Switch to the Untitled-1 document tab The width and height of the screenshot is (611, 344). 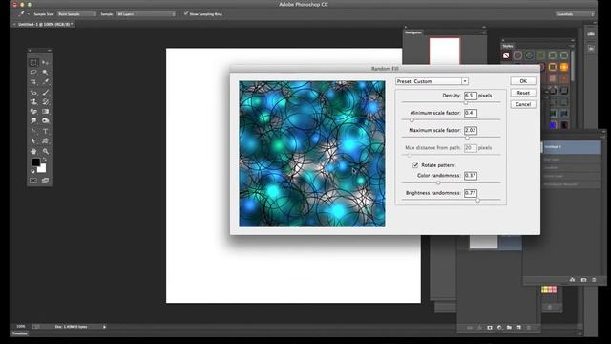(x=44, y=24)
